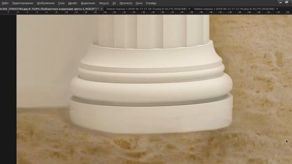Screen dimensions: 292x164
Task: Open the Просмотр menu
Action: tap(126, 3)
